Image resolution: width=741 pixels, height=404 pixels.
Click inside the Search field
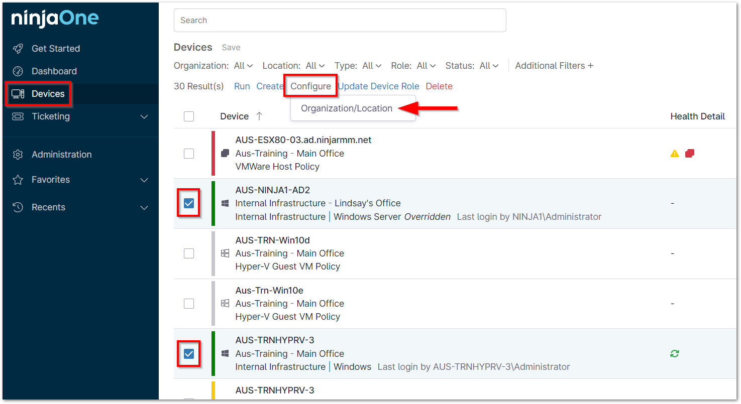tap(340, 20)
